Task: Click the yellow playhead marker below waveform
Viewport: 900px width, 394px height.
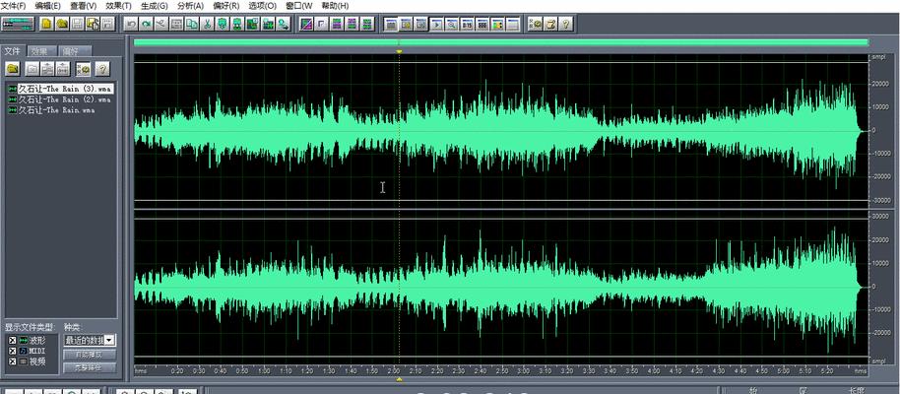Action: (x=400, y=379)
